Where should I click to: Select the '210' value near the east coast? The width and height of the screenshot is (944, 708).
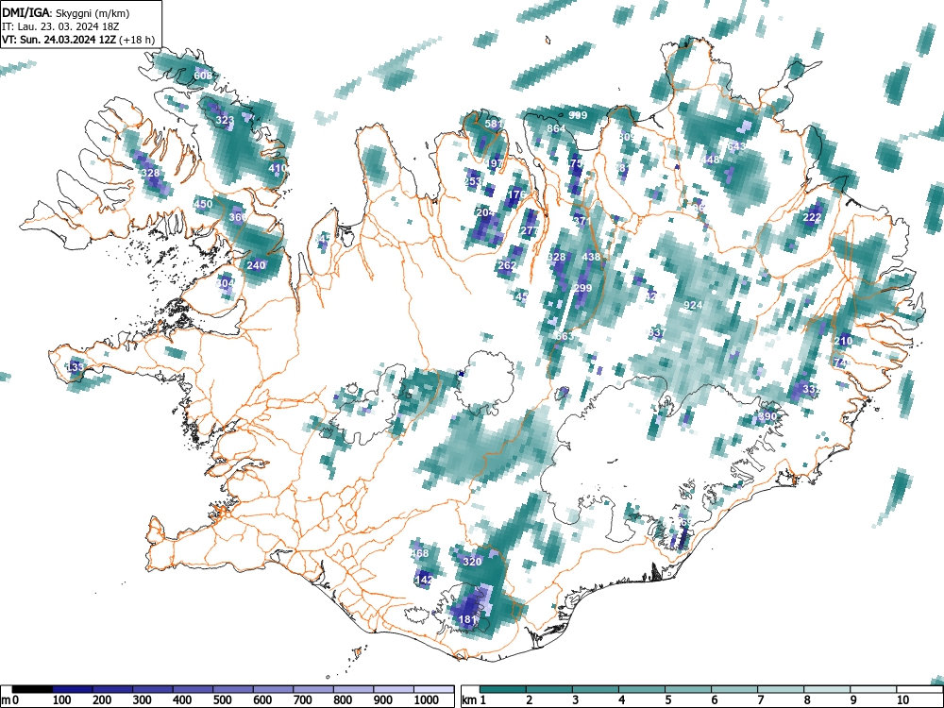(843, 341)
